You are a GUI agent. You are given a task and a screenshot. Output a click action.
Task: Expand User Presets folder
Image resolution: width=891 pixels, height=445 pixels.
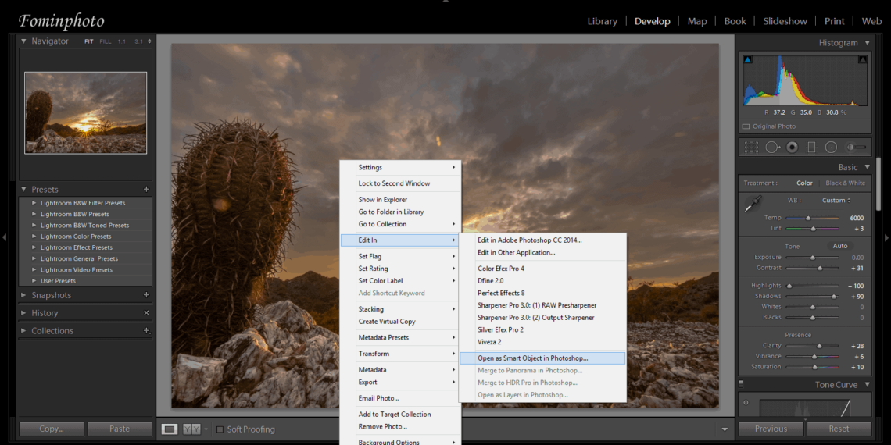(x=34, y=280)
